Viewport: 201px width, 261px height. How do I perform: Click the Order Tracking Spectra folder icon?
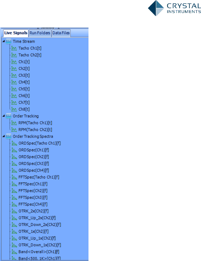click(x=9, y=136)
